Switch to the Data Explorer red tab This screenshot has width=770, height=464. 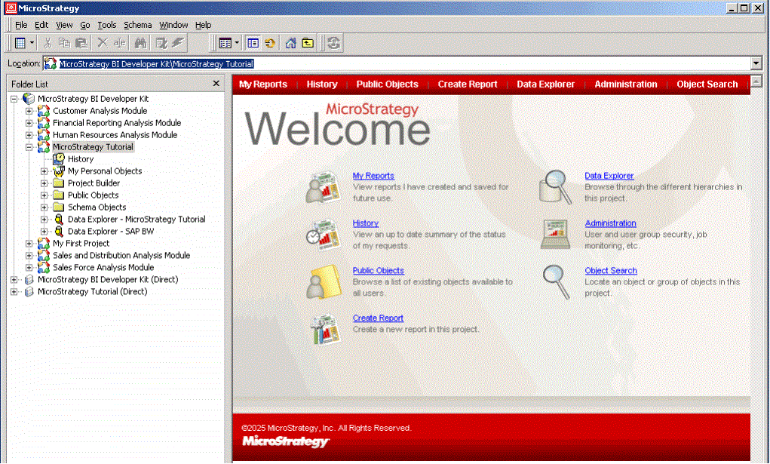click(545, 85)
